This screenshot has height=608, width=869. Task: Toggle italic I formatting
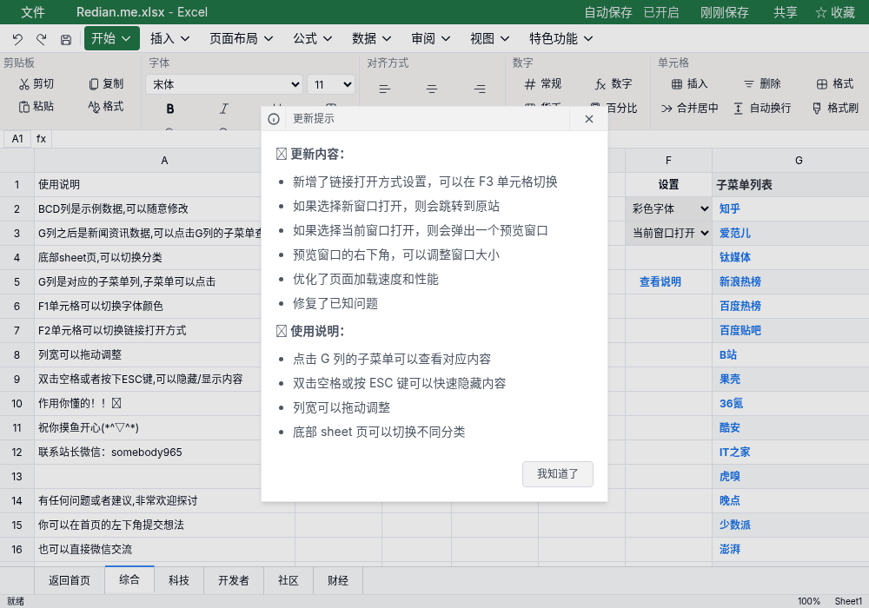click(x=224, y=109)
